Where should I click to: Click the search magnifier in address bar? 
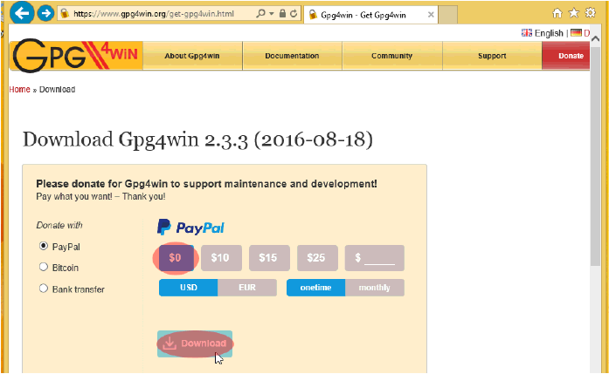pyautogui.click(x=260, y=14)
